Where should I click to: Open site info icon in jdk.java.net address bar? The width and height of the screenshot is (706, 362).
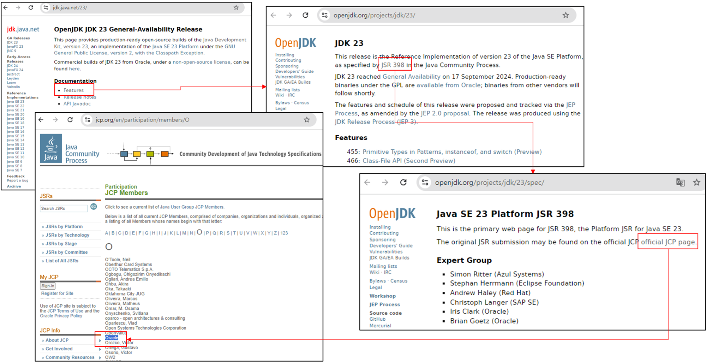point(46,7)
